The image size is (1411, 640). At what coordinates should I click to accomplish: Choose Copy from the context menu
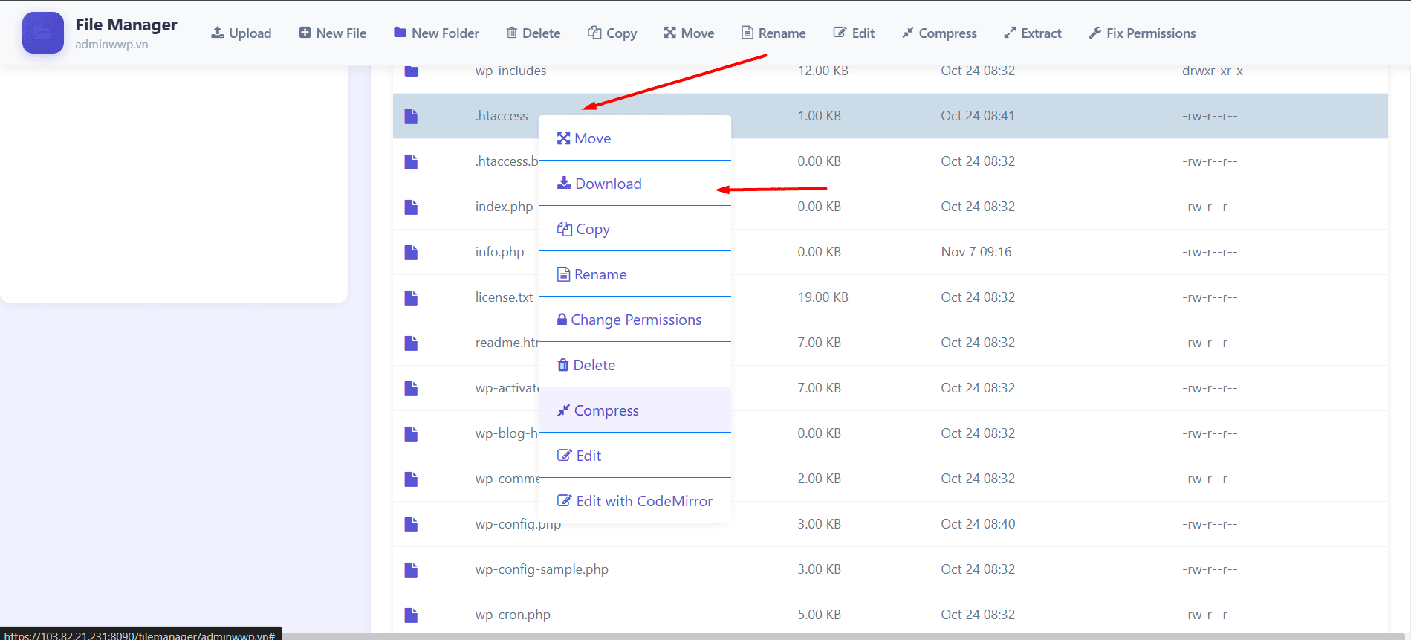coord(584,229)
